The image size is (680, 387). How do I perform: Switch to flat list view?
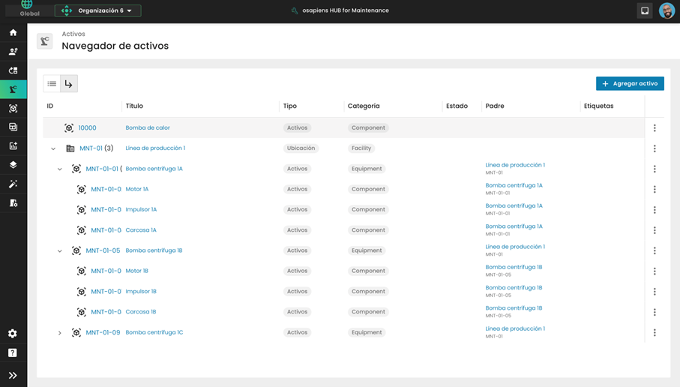(52, 84)
